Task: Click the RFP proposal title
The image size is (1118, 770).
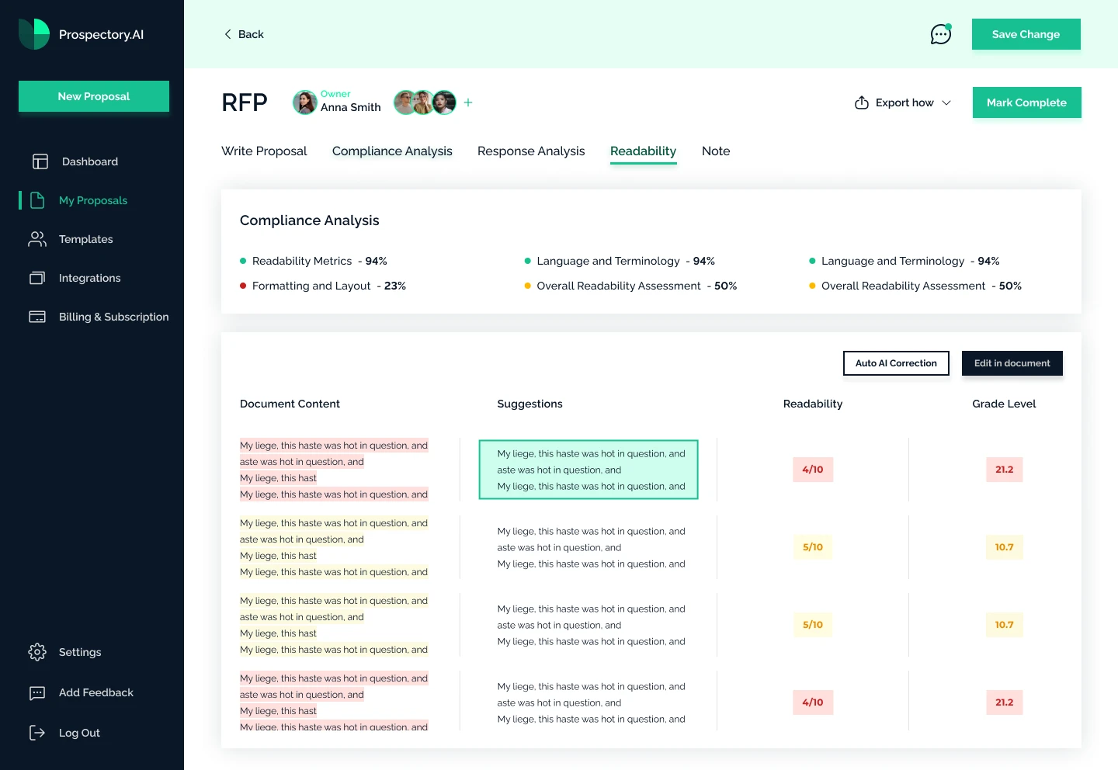Action: (245, 102)
